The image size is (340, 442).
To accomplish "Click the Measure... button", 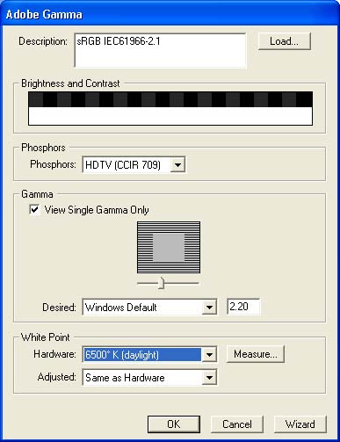I will (256, 354).
